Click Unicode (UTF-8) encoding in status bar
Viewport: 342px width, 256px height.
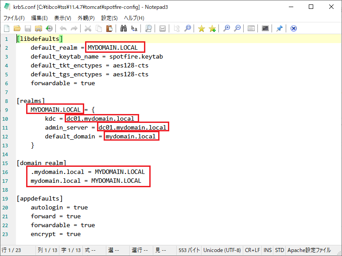222,250
